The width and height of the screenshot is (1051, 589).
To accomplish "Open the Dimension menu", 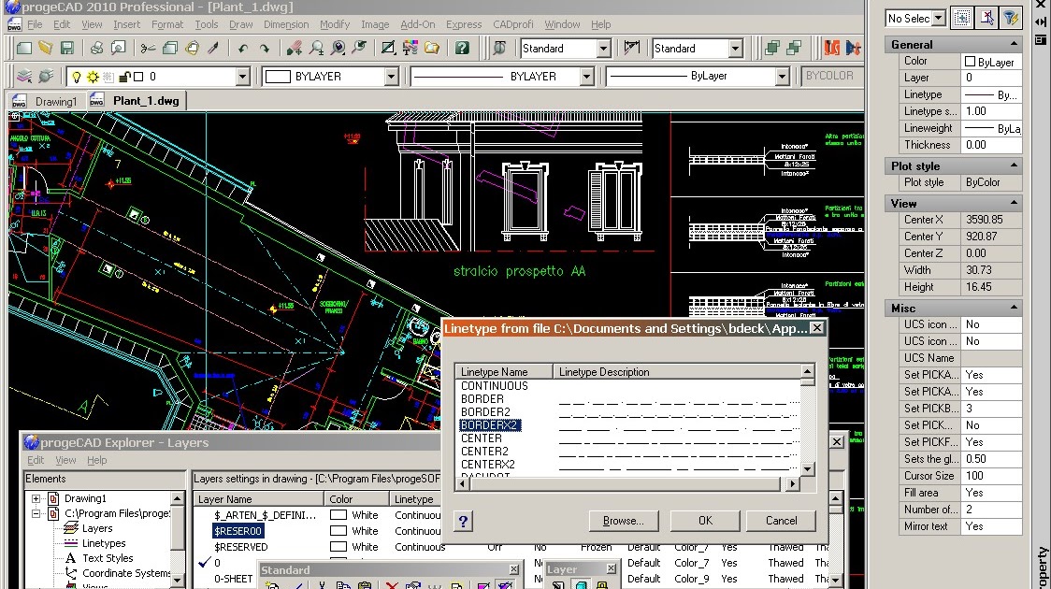I will tap(286, 24).
